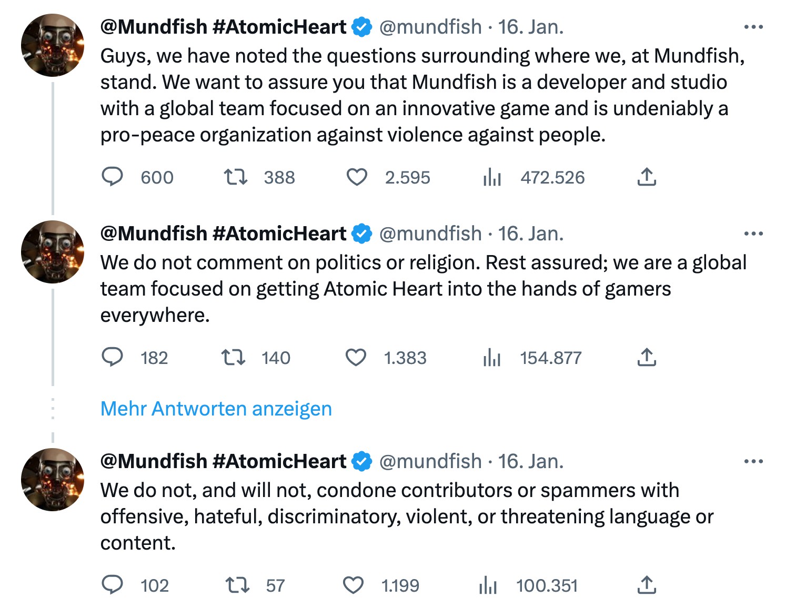Retweet the tweet with 57 retweets

pyautogui.click(x=237, y=585)
